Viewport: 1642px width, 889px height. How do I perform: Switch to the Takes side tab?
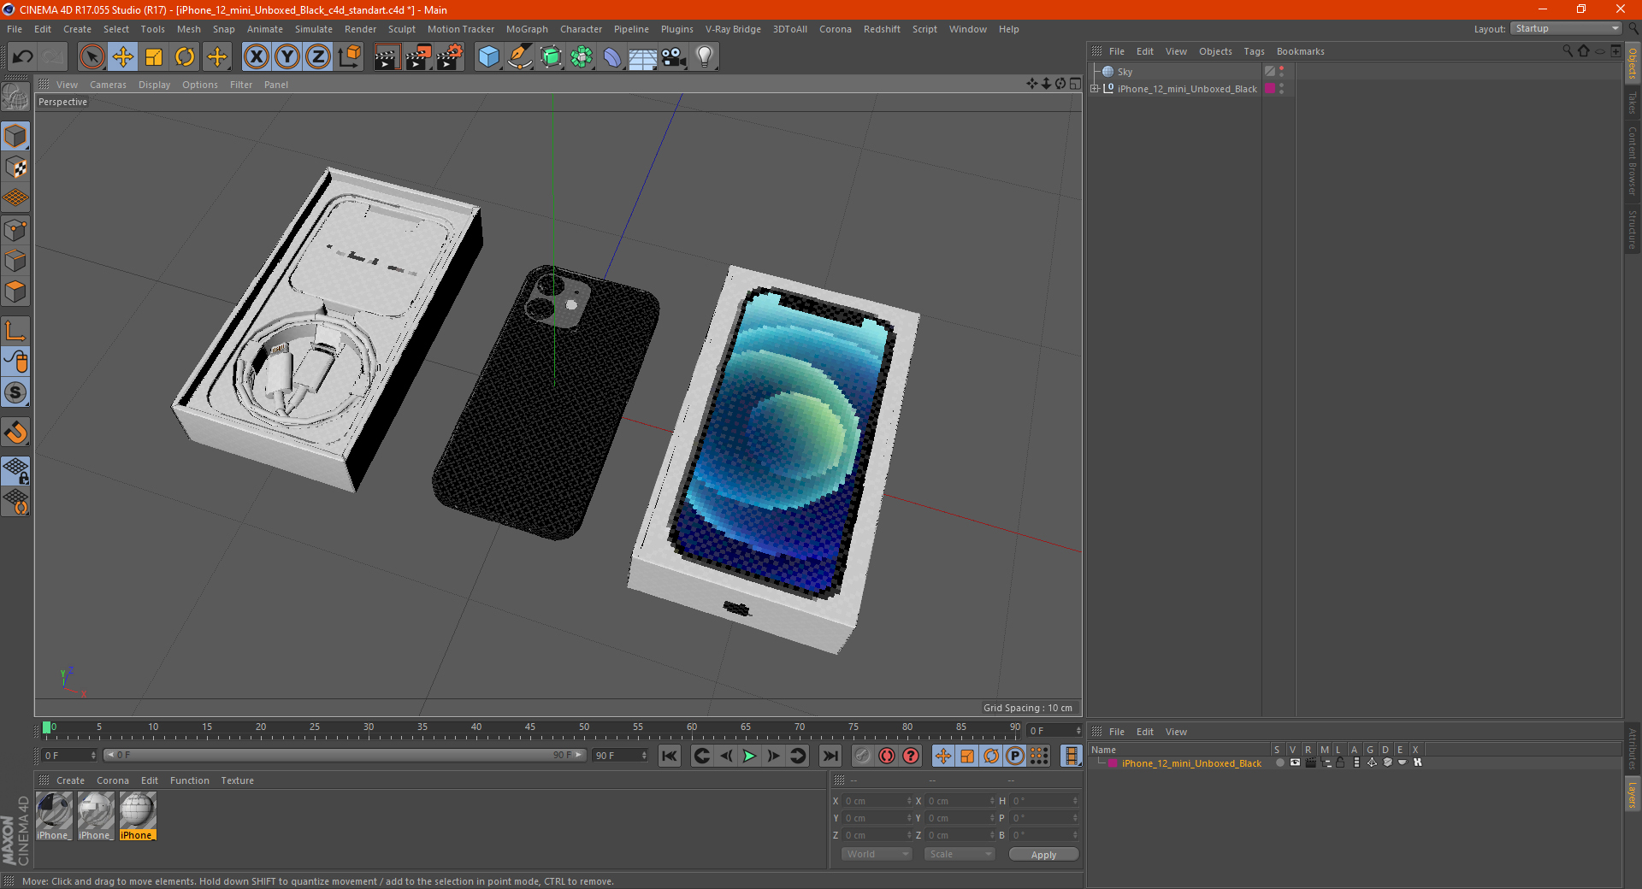coord(1632,103)
